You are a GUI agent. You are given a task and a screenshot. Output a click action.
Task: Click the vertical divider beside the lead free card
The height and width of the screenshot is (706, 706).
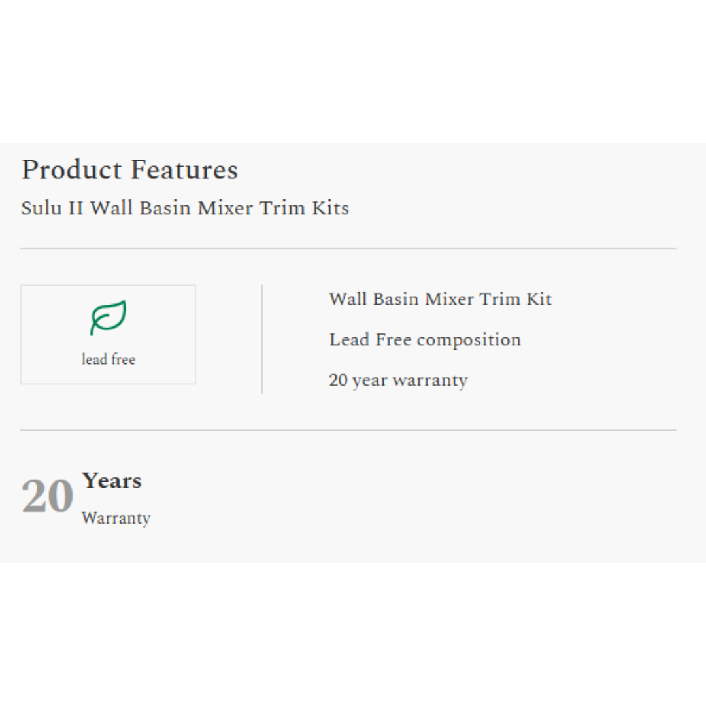pyautogui.click(x=262, y=339)
